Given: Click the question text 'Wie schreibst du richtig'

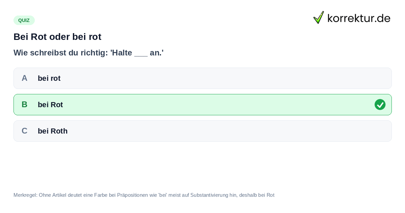Looking at the screenshot, I should click(x=59, y=53).
